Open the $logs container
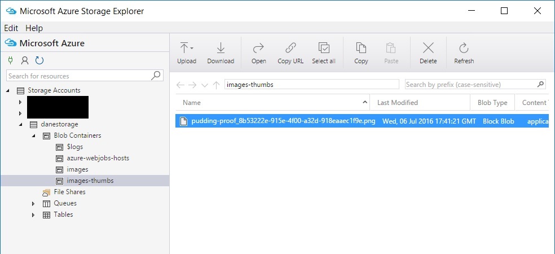Image resolution: width=555 pixels, height=254 pixels. [x=74, y=147]
